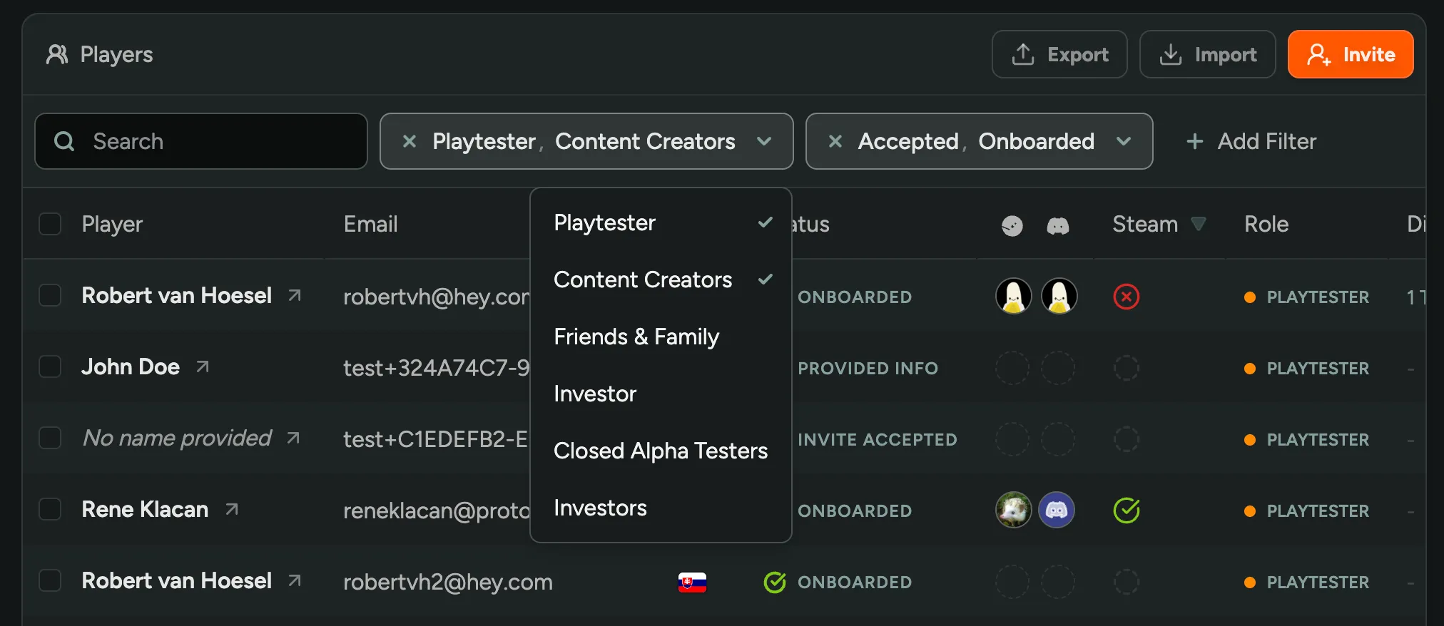Click the Slovakia flag icon
1444x626 pixels.
point(691,583)
